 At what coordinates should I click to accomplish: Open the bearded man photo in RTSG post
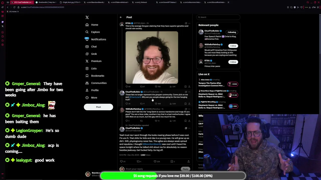click(x=152, y=57)
